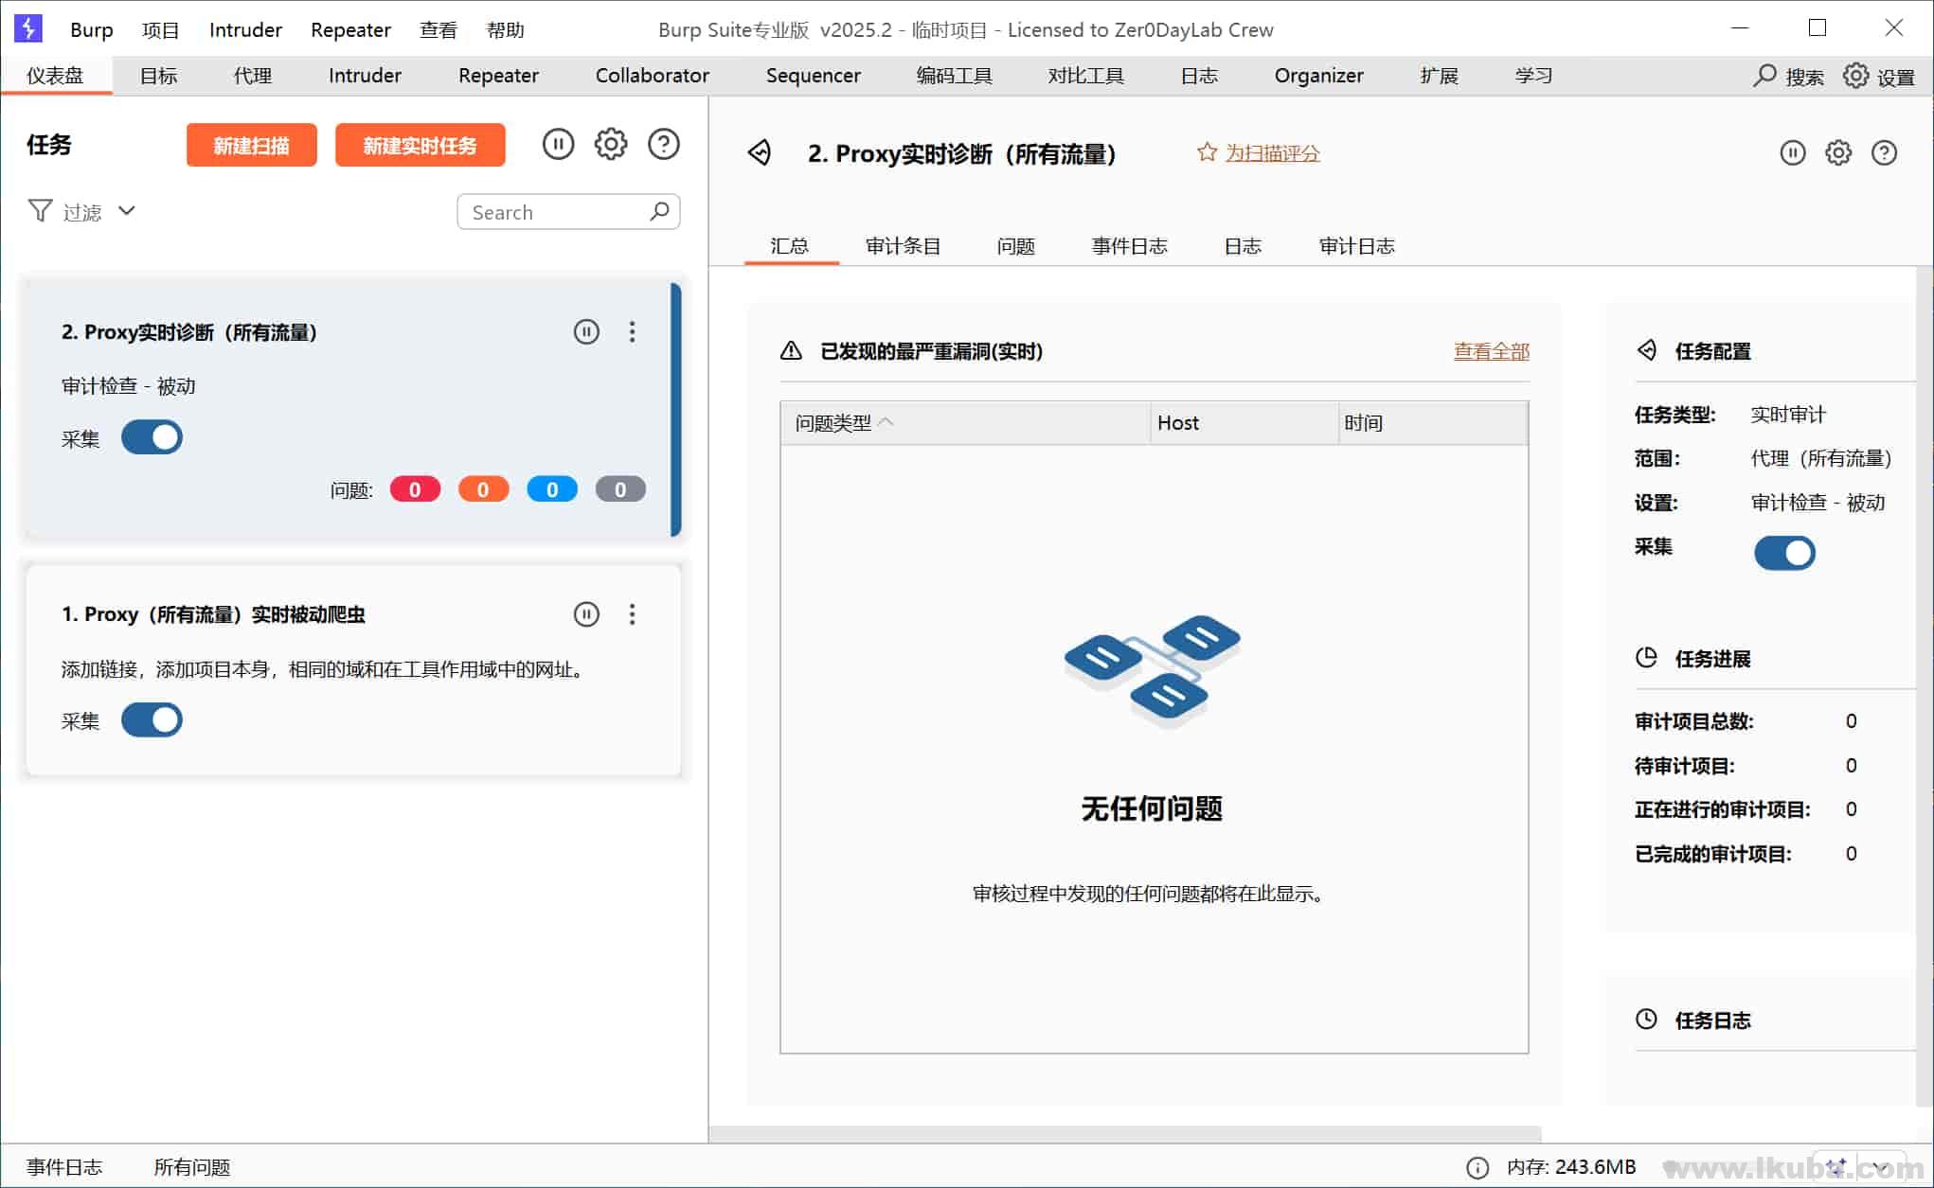Open 事件日志 in the bottom status bar
This screenshot has width=1934, height=1188.
[x=64, y=1167]
